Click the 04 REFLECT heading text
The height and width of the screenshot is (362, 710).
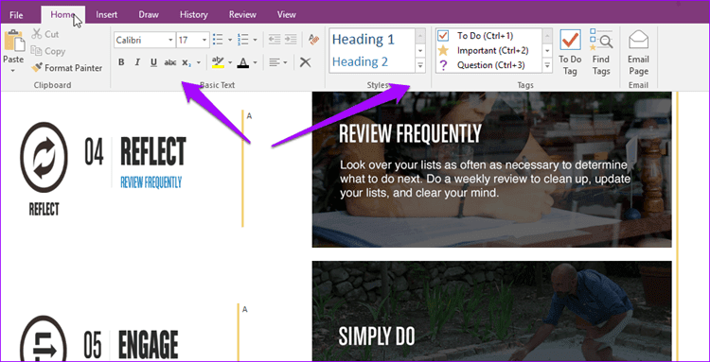[135, 151]
